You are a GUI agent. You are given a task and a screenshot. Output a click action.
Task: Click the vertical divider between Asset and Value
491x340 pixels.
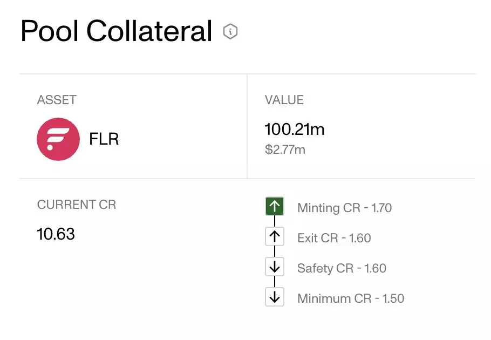click(x=247, y=126)
